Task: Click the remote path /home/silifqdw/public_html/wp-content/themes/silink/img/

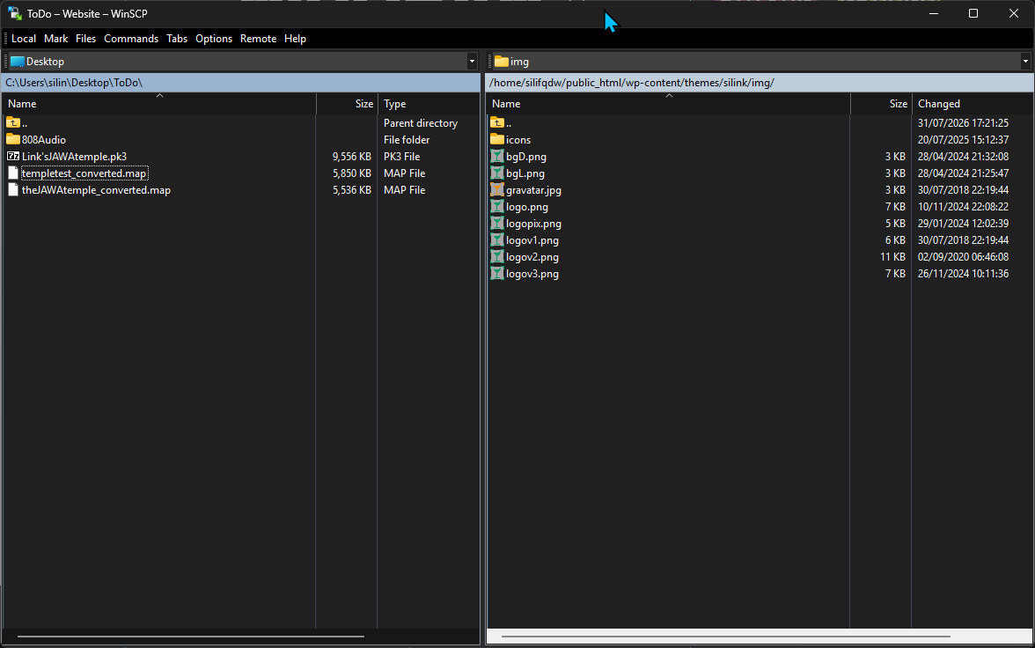Action: pos(632,83)
